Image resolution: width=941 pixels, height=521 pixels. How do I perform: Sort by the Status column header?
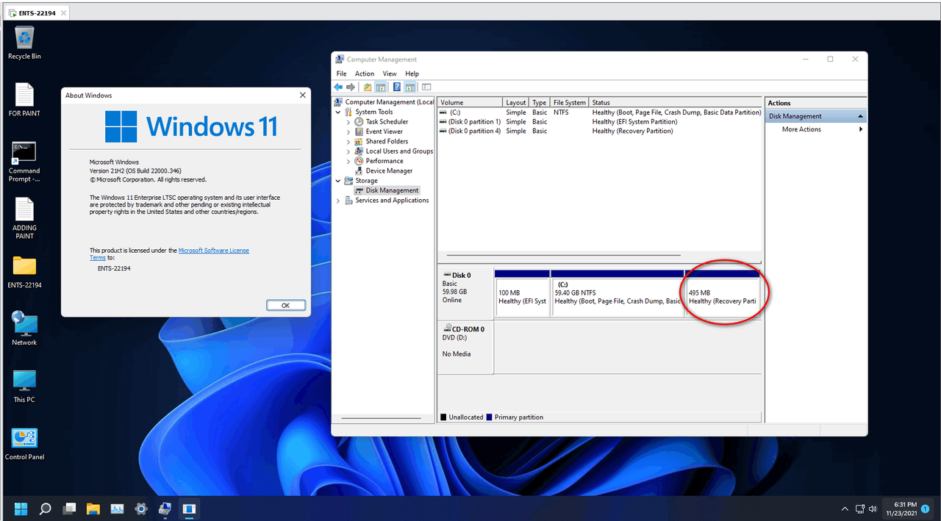point(675,103)
